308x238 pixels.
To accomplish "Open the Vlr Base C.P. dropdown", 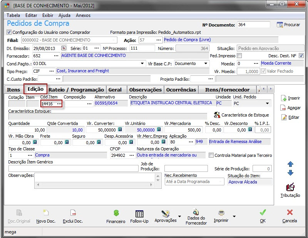I will (x=206, y=63).
